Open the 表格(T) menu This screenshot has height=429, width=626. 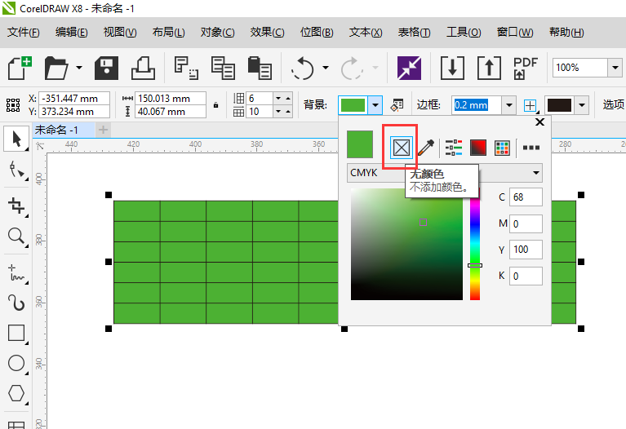pos(414,32)
